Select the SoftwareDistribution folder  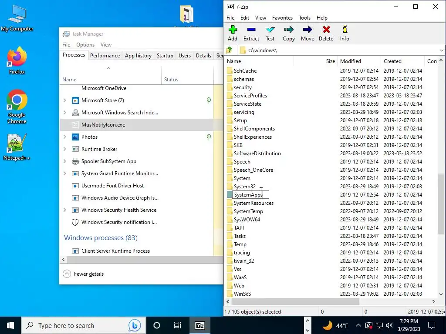click(257, 154)
